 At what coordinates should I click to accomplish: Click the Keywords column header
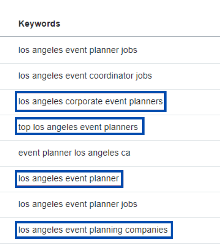coord(39,24)
